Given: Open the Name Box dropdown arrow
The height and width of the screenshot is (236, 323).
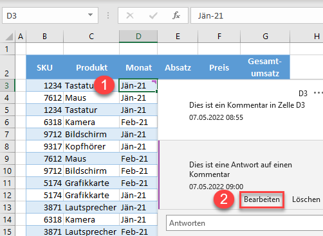Looking at the screenshot, I should (91, 15).
